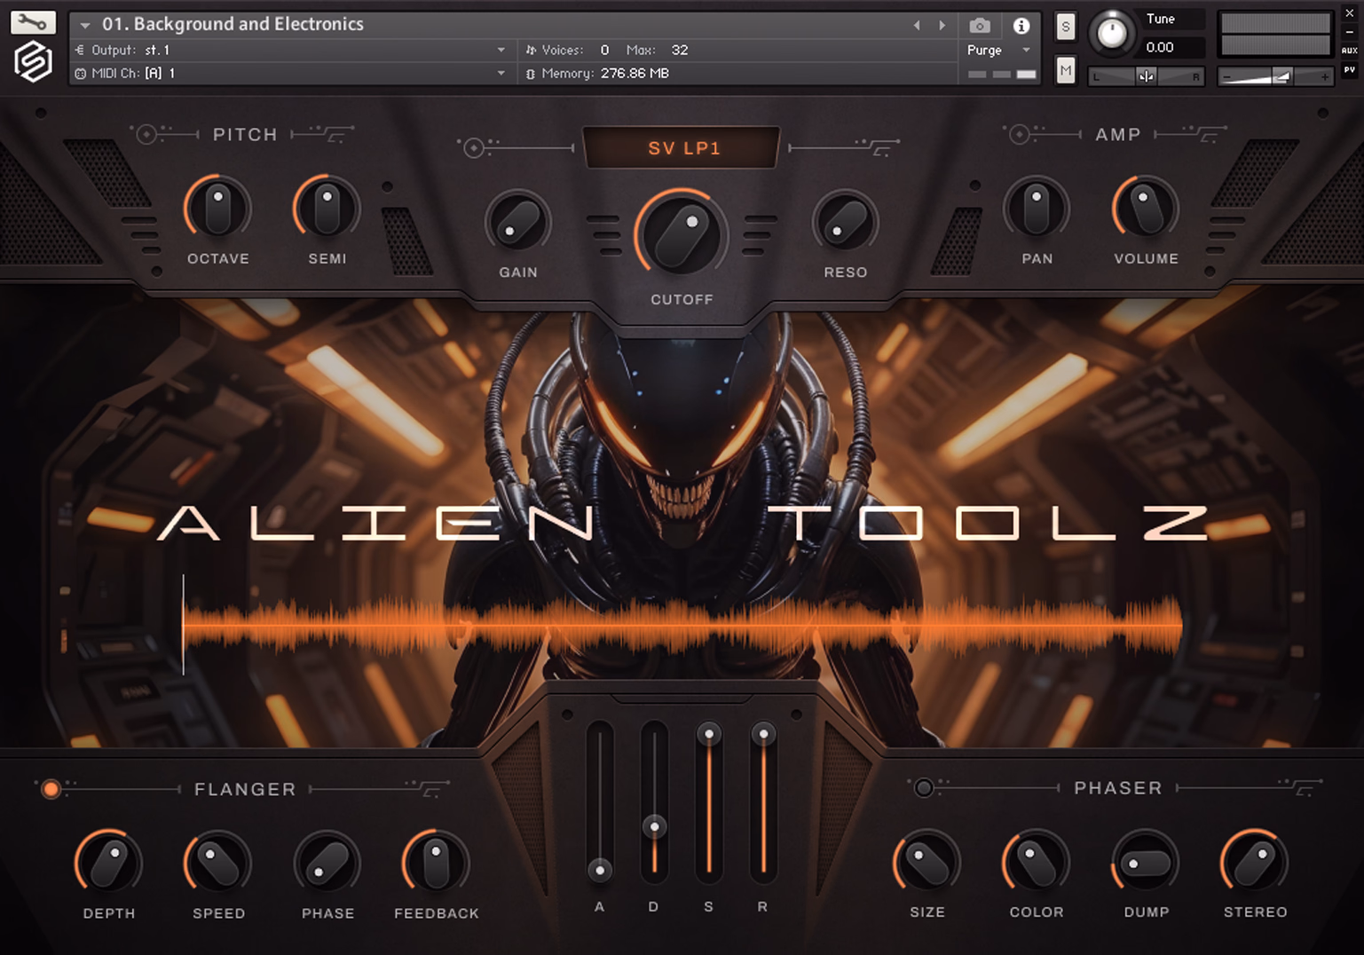Toggle the filter power button beside SV LP1
Image resolution: width=1364 pixels, height=955 pixels.
point(474,147)
